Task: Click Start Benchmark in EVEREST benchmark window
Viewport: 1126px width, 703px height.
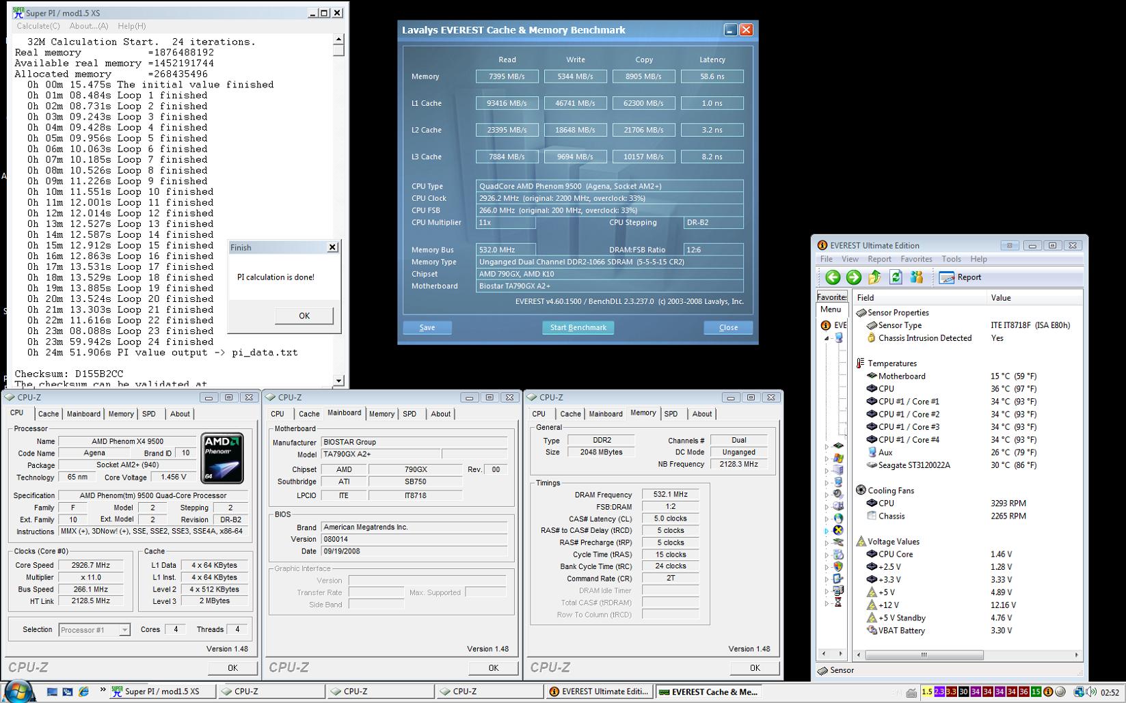Action: click(x=578, y=327)
